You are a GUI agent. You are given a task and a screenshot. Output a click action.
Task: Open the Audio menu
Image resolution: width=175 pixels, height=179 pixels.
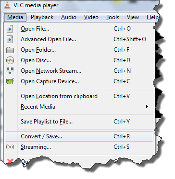click(x=69, y=17)
